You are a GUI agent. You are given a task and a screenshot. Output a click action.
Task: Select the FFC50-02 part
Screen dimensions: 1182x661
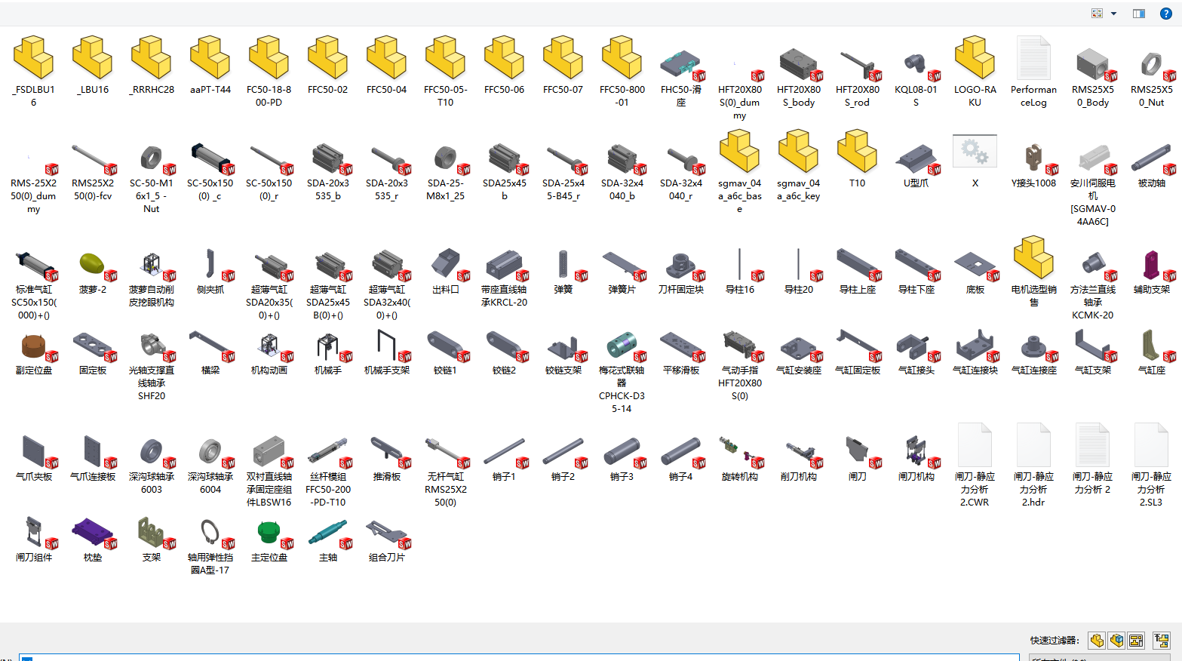pos(328,66)
